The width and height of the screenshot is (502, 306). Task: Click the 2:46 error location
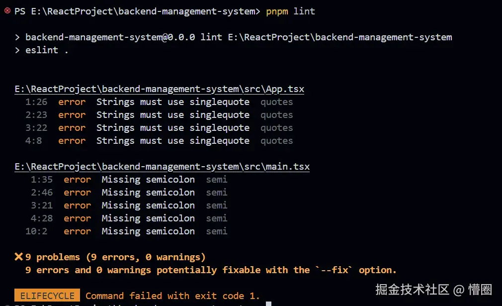(x=42, y=193)
